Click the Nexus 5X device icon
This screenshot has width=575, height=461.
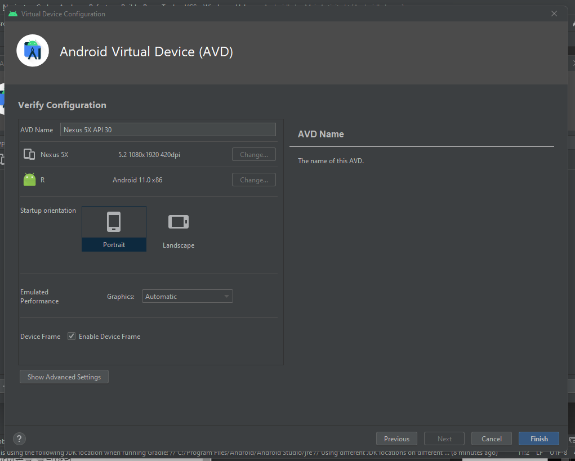(x=29, y=154)
